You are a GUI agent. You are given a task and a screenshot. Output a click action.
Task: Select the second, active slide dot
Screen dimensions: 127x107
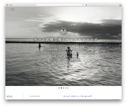click(61, 88)
